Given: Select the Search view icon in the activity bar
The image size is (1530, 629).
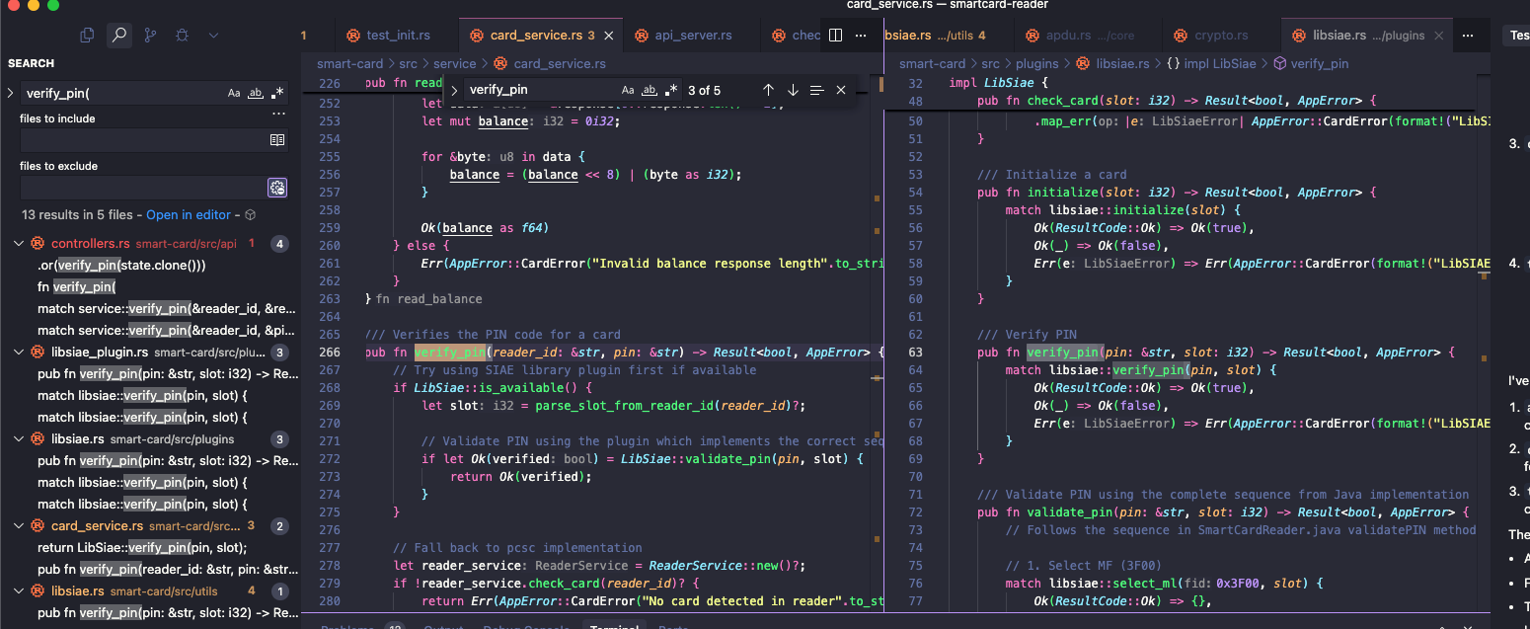Looking at the screenshot, I should tap(118, 36).
